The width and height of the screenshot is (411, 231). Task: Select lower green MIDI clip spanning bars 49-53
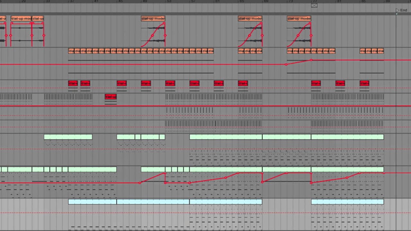[153, 169]
